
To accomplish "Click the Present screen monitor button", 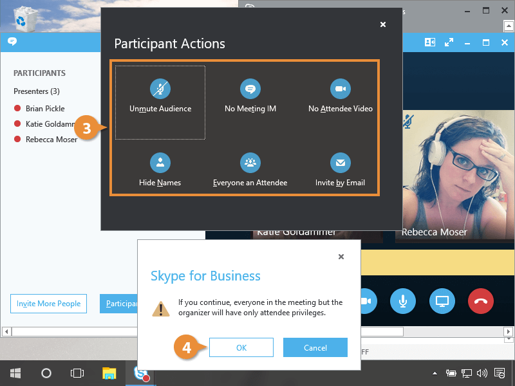I will click(x=442, y=301).
